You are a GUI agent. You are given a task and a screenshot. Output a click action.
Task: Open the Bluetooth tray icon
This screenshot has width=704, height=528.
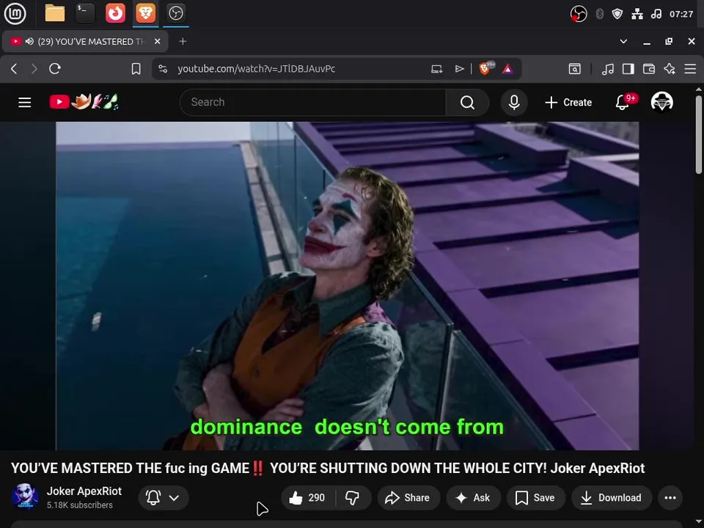pos(599,14)
